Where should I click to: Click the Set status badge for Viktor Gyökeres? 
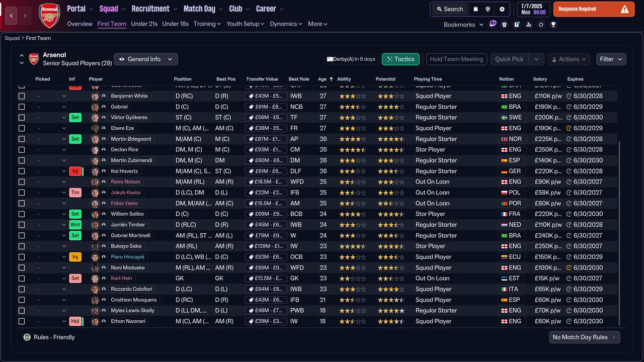(75, 117)
